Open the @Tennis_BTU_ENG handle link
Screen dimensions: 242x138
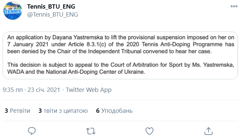pyautogui.click(x=52, y=15)
